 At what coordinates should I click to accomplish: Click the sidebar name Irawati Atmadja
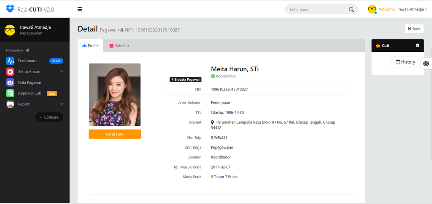tap(35, 27)
